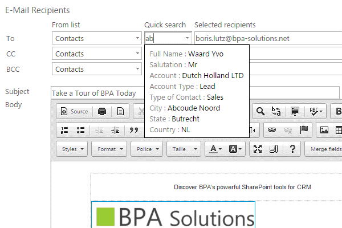The image size is (342, 228).
Task: Insert a numbered list
Action: coord(64,131)
